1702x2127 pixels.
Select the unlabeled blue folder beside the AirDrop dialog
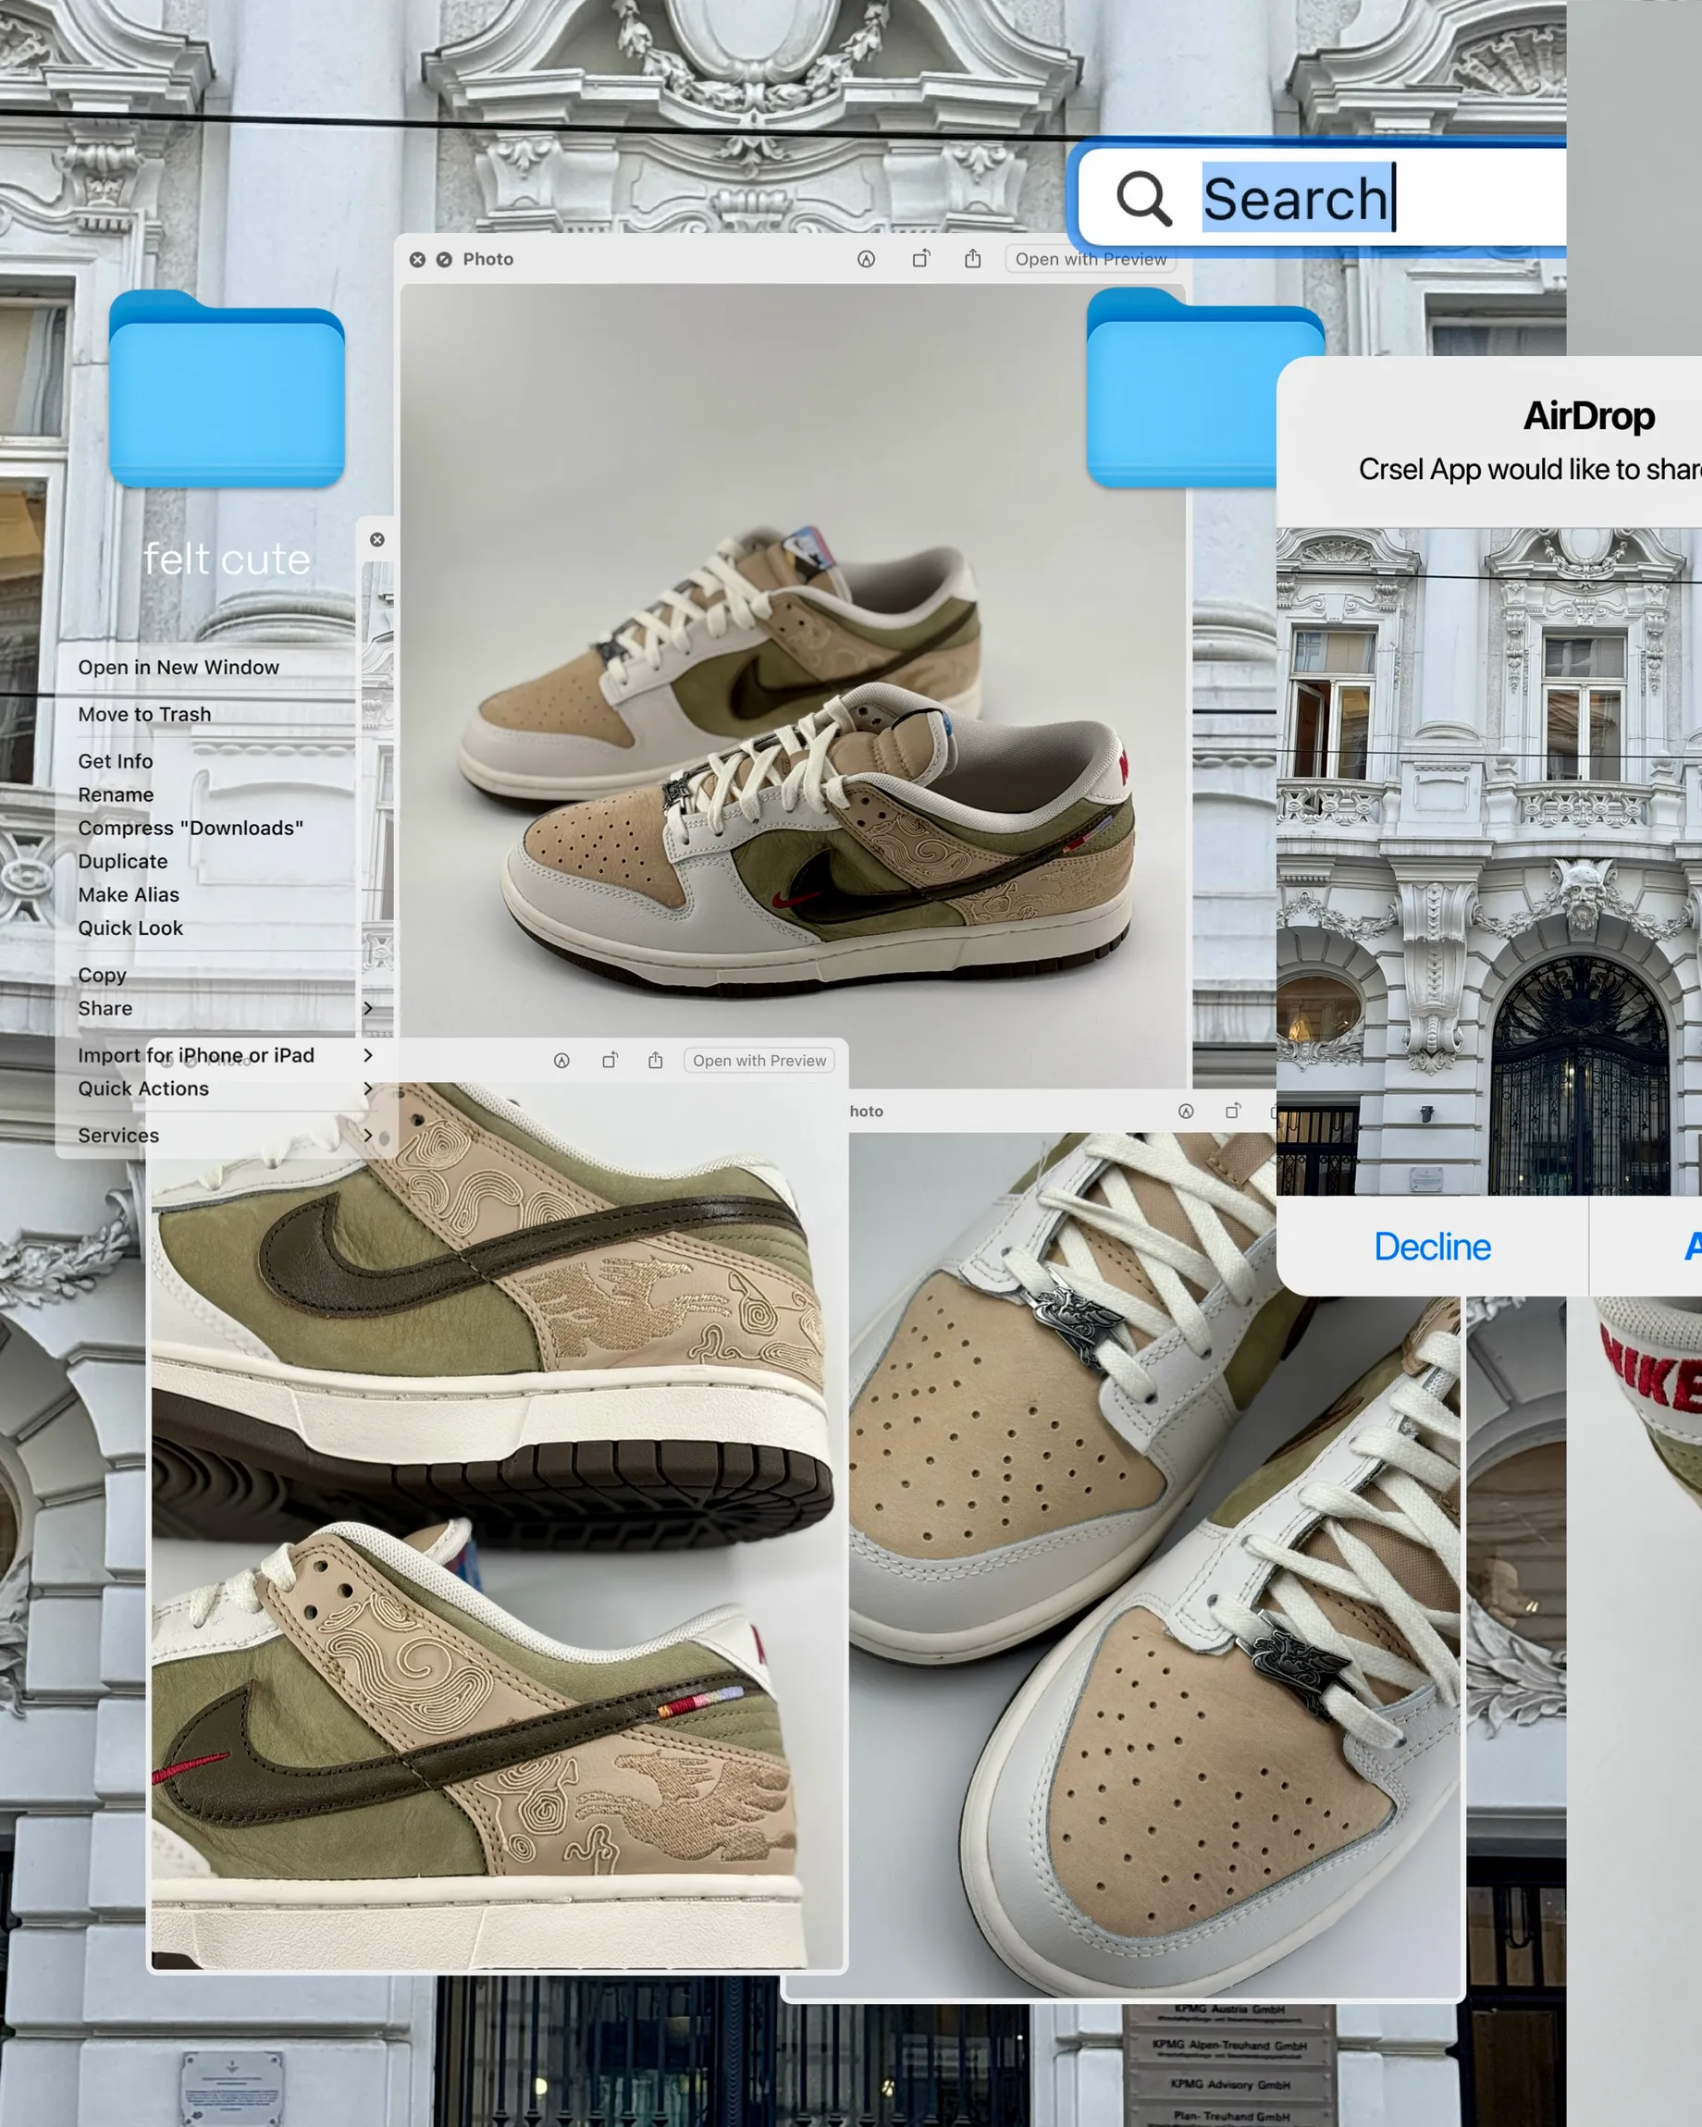point(1182,387)
